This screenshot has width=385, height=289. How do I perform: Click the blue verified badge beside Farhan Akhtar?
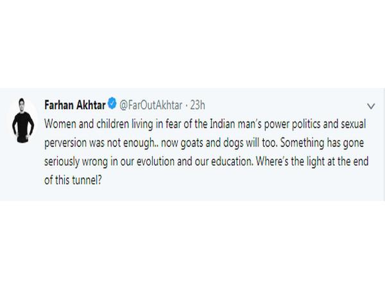tap(112, 103)
